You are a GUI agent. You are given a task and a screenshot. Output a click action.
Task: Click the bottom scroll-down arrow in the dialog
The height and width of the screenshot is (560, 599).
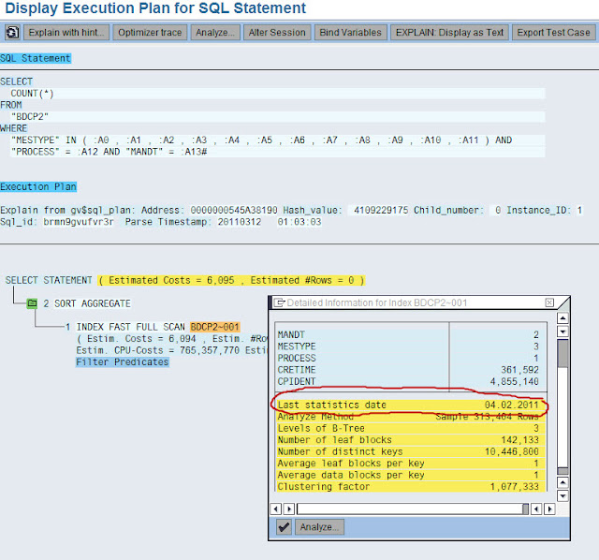[562, 496]
